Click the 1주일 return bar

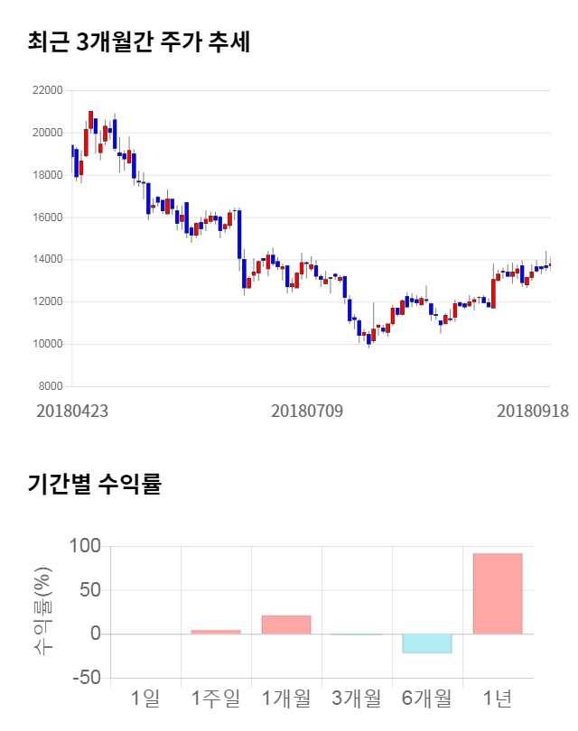click(216, 632)
